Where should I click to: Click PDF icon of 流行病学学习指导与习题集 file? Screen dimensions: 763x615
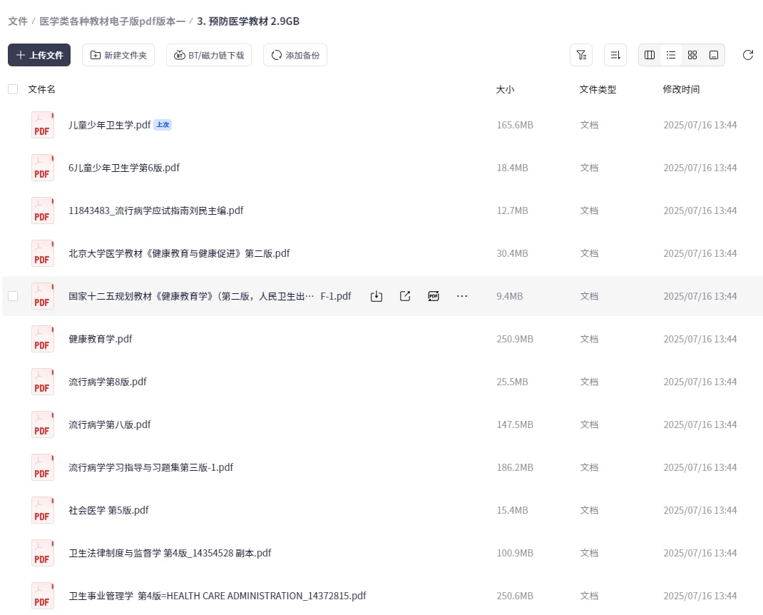click(42, 467)
